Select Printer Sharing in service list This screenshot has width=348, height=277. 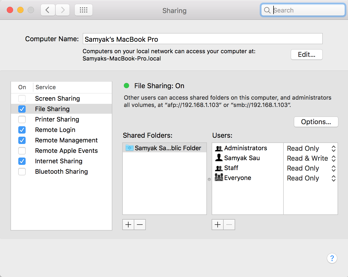(x=57, y=119)
